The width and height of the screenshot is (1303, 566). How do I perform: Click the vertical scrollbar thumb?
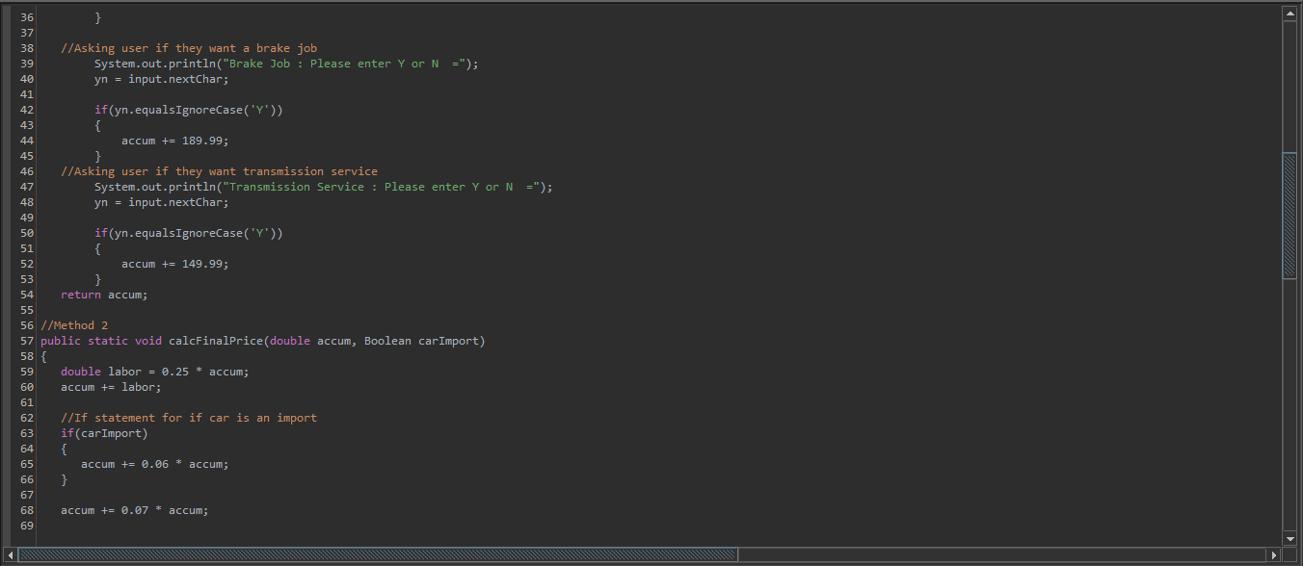coord(1290,217)
